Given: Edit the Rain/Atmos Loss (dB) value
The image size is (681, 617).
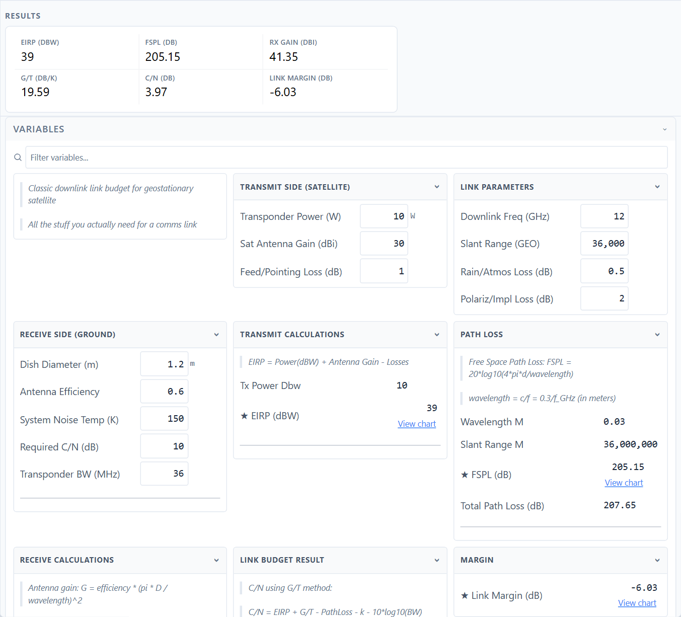Looking at the screenshot, I should 604,271.
